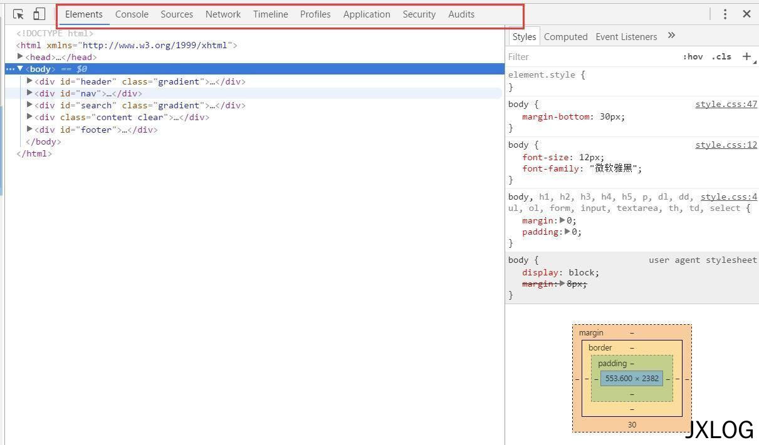Open DevTools three-dot customize menu

point(725,14)
